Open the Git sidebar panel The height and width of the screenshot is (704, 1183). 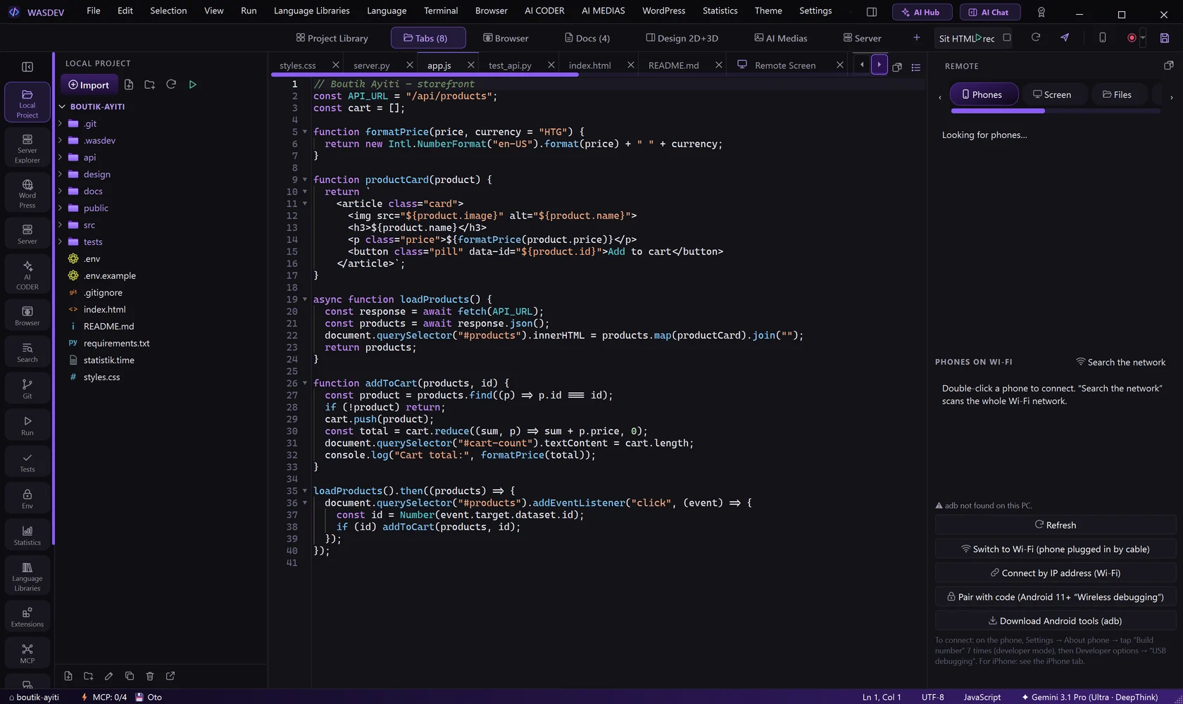27,389
